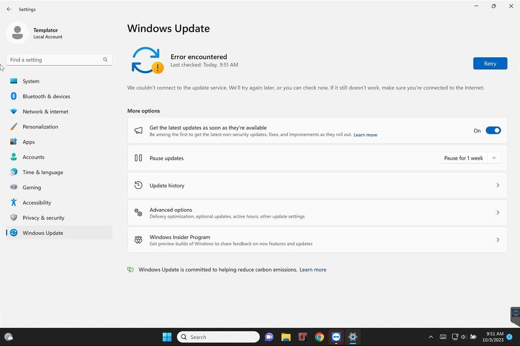Click the Windows Insider Program hearts icon
The image size is (520, 346).
click(x=138, y=240)
